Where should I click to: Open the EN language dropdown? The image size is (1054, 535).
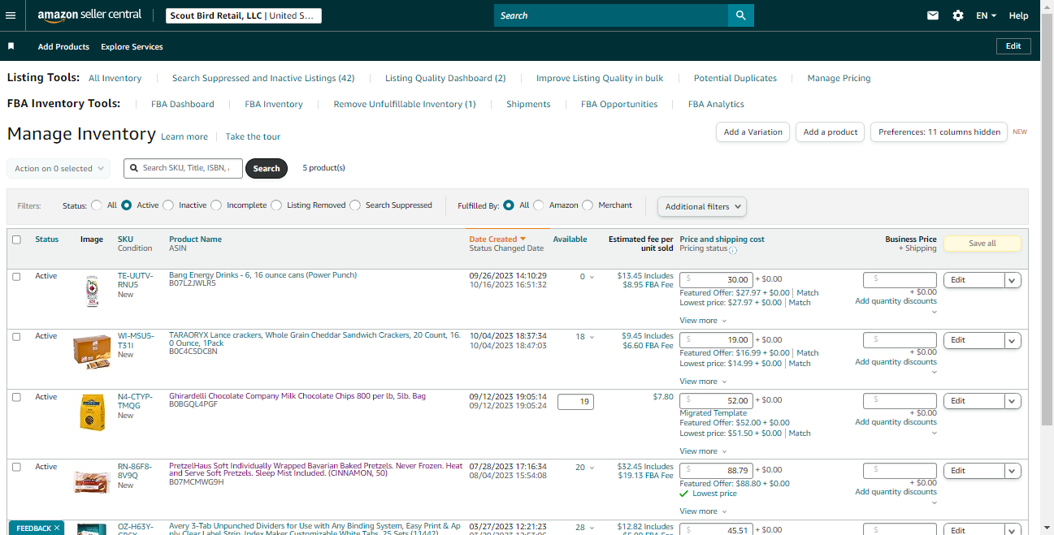tap(986, 15)
